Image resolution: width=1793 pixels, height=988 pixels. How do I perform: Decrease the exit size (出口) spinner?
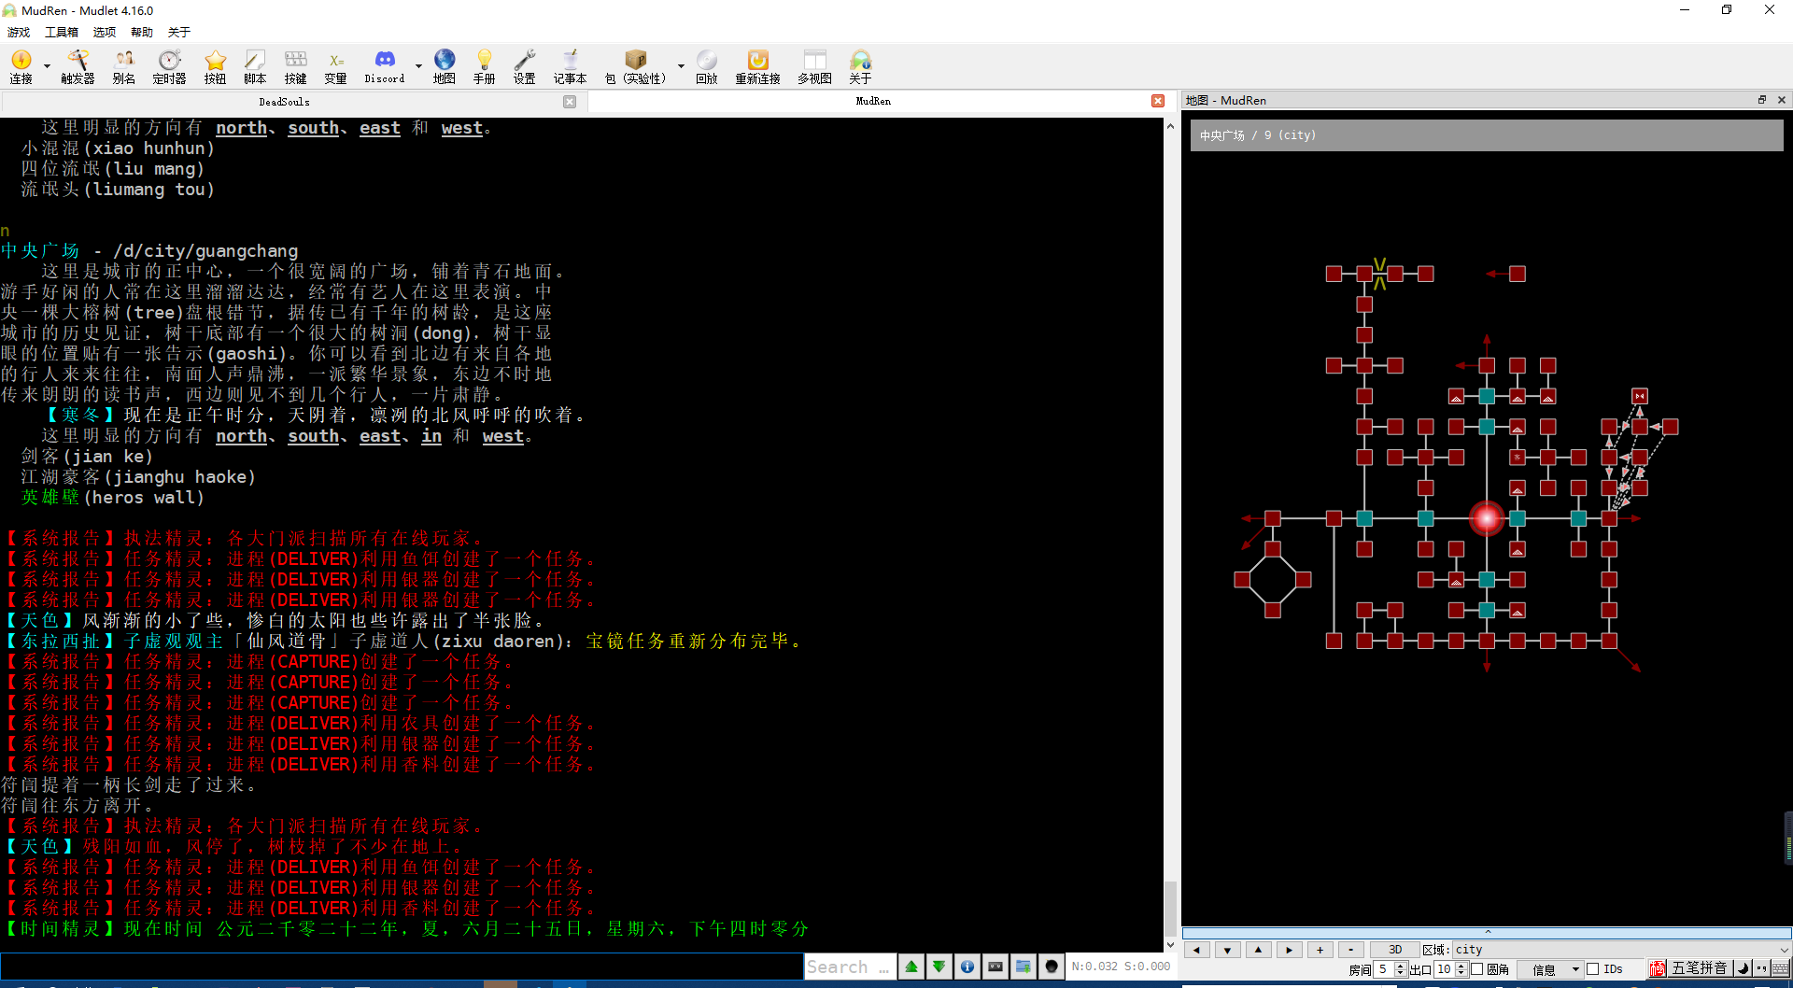pos(1461,973)
